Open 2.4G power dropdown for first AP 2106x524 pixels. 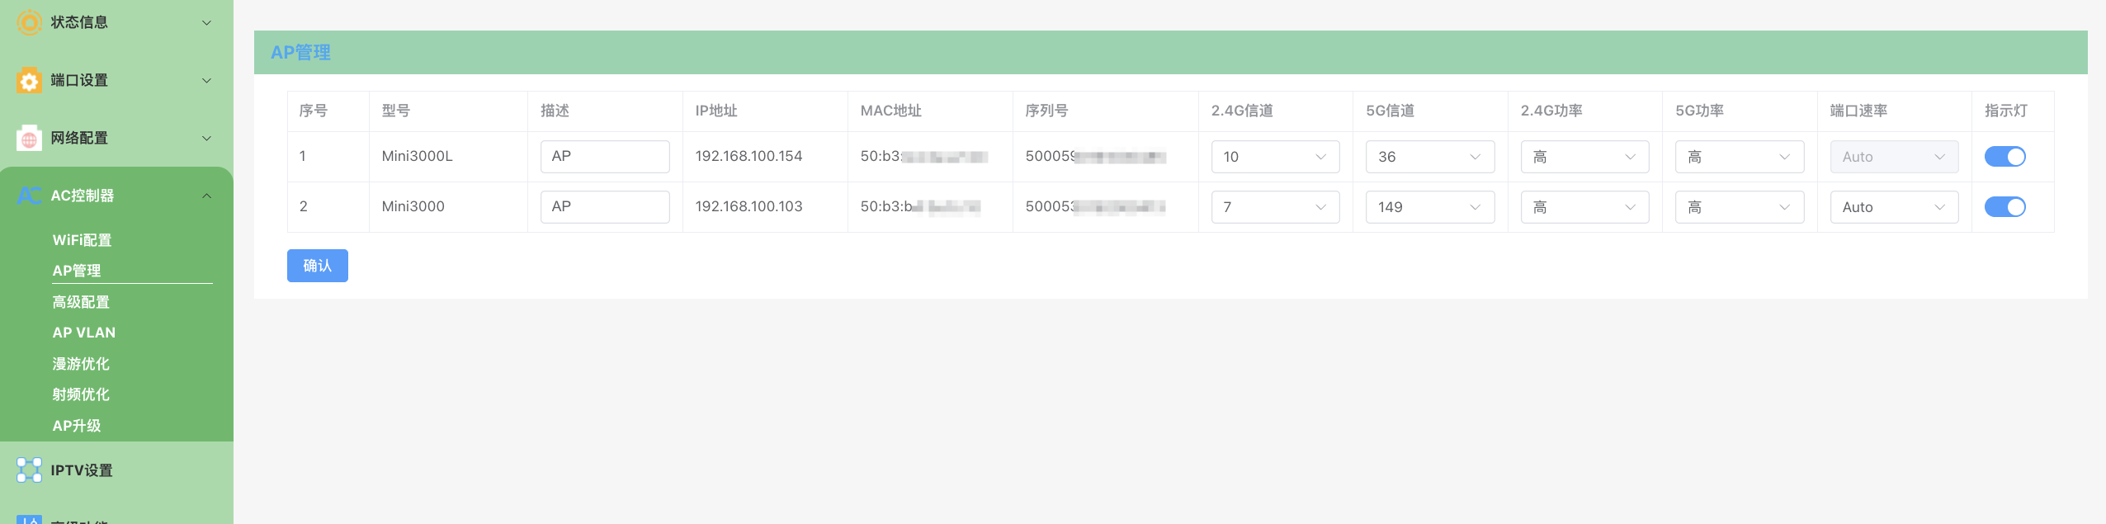(x=1584, y=157)
